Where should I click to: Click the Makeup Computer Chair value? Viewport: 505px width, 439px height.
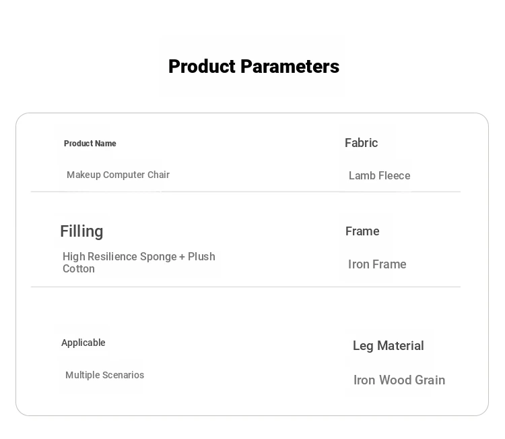[118, 175]
